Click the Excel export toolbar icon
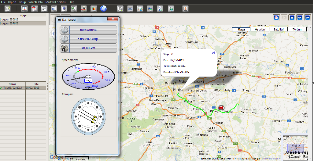This screenshot has height=161, width=314. pyautogui.click(x=74, y=9)
